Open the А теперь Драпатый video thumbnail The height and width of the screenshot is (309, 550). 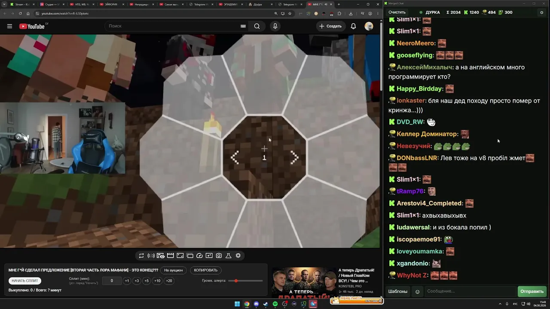point(304,283)
